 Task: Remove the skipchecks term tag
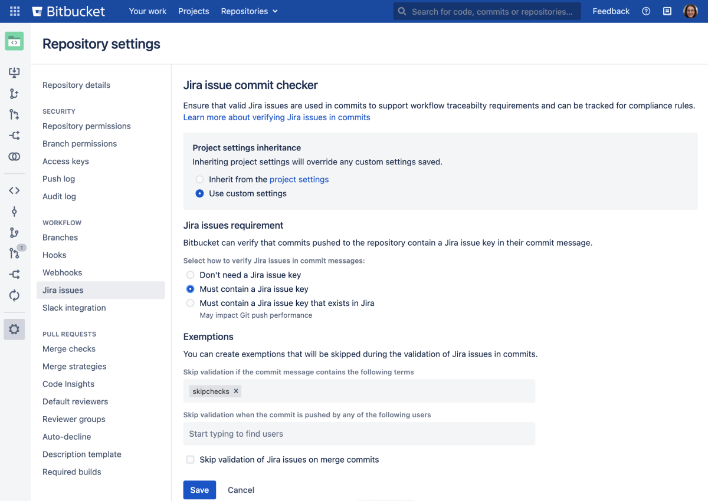[x=236, y=391]
